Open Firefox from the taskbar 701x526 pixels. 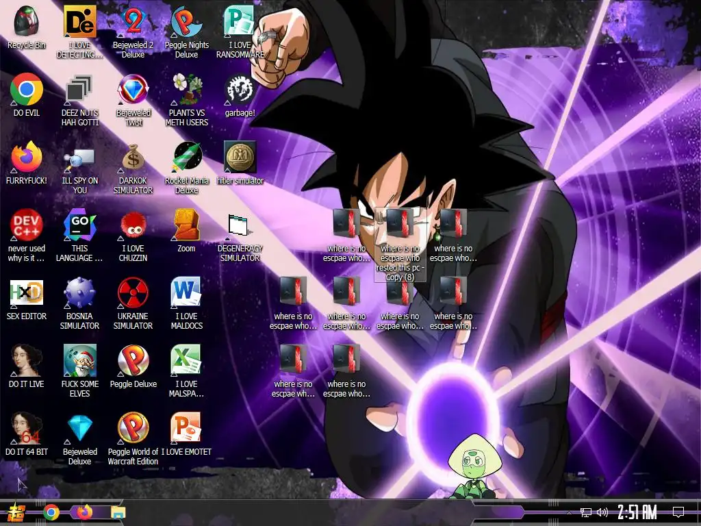85,512
